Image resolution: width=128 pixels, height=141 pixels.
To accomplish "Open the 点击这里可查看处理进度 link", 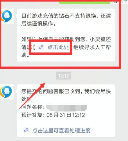I will [61, 131].
